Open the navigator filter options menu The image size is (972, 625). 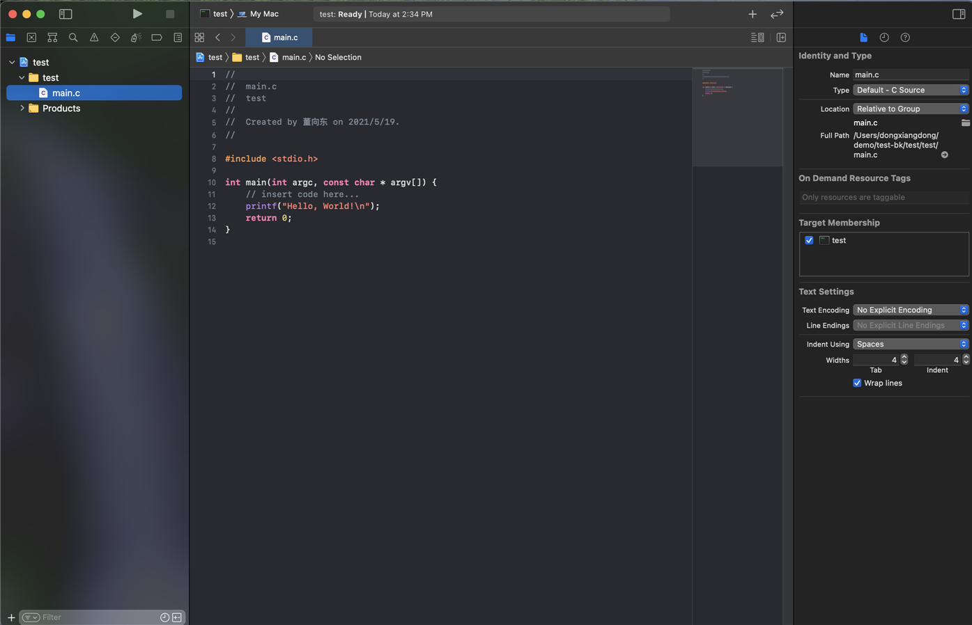(x=31, y=617)
